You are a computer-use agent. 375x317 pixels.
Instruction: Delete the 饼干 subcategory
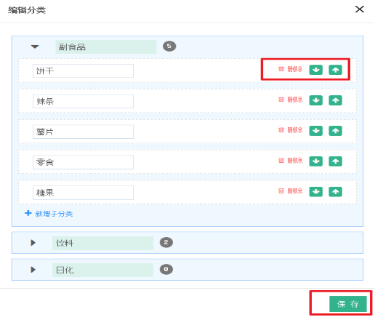pyautogui.click(x=290, y=69)
